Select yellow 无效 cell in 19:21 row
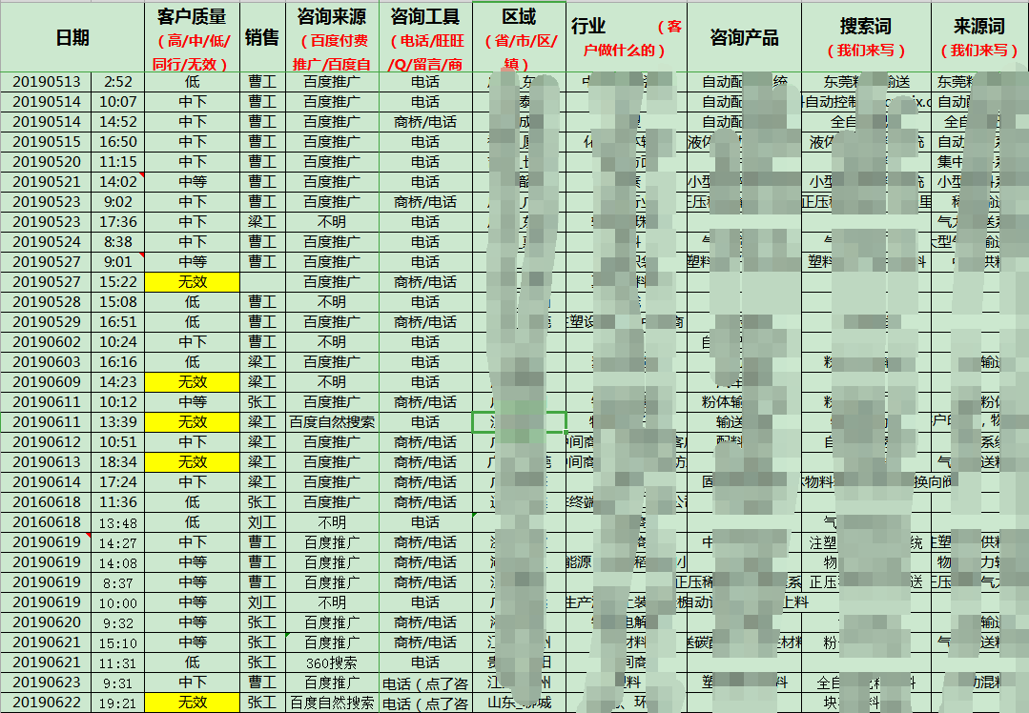The width and height of the screenshot is (1029, 713). (192, 703)
